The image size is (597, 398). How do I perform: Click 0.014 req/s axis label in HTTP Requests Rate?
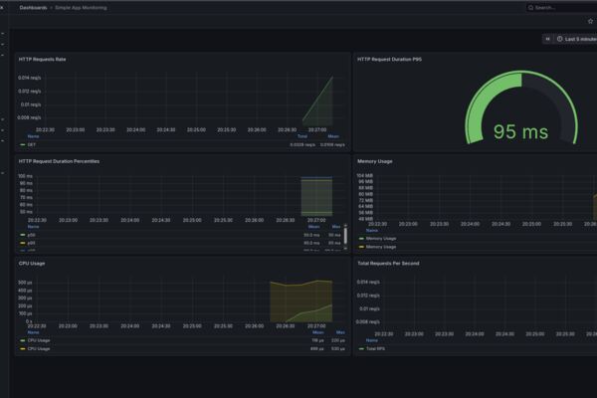(x=29, y=78)
